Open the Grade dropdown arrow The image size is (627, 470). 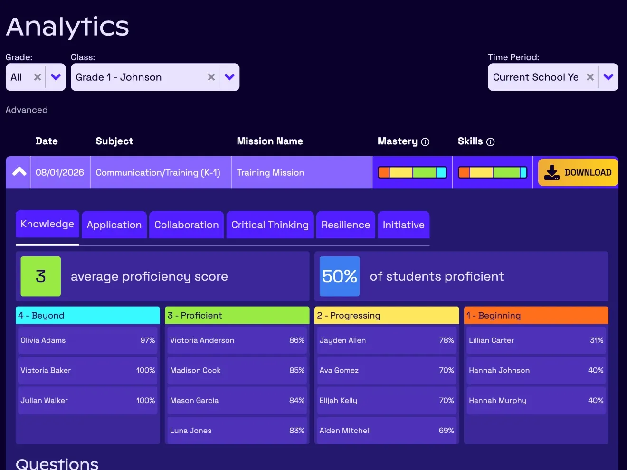coord(56,77)
